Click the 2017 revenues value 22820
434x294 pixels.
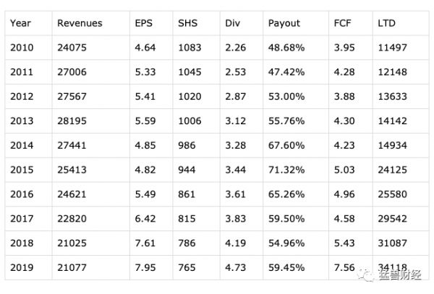coord(72,219)
